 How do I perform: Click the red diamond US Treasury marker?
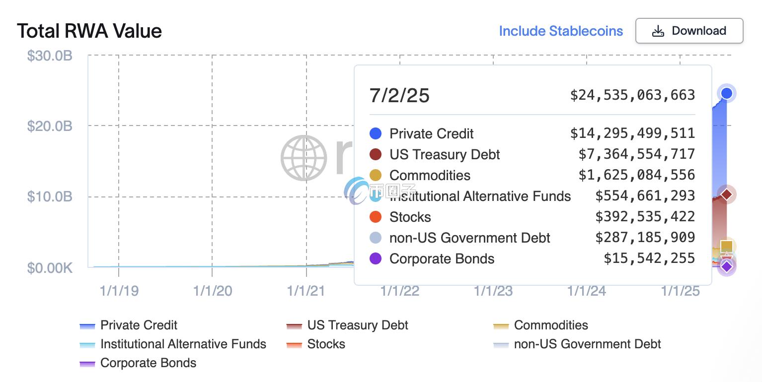point(726,194)
